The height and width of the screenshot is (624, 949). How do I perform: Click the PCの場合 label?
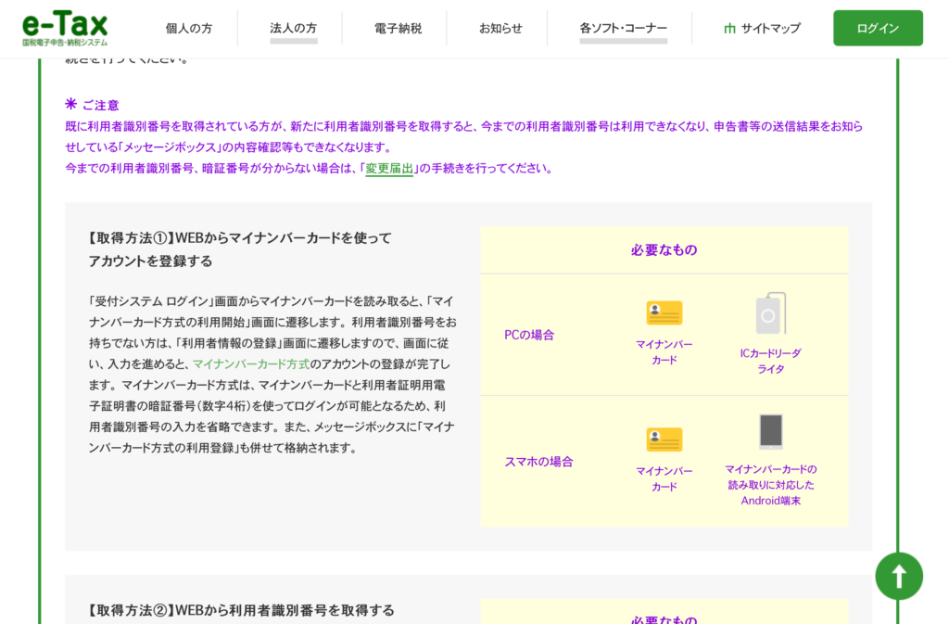pyautogui.click(x=529, y=336)
